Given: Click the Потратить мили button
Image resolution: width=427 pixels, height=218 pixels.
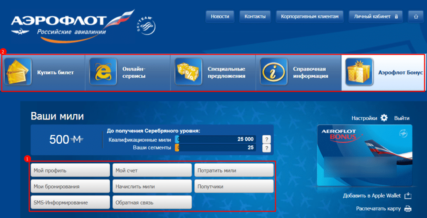Looking at the screenshot, I should [234, 170].
